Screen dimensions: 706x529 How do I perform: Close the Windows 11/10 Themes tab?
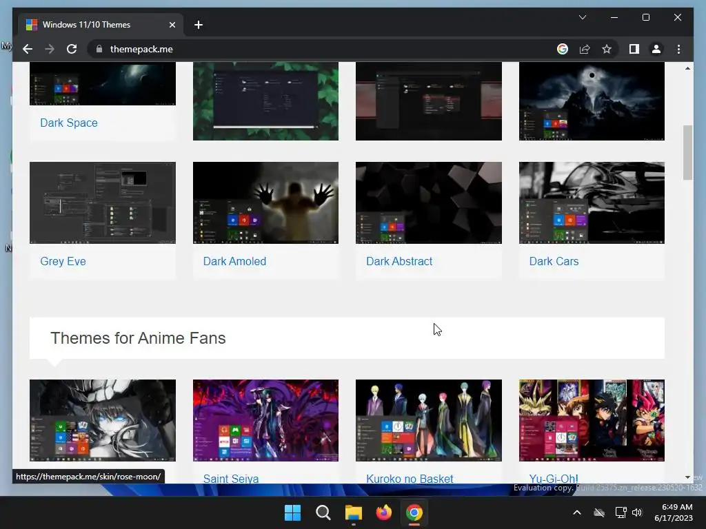172,25
